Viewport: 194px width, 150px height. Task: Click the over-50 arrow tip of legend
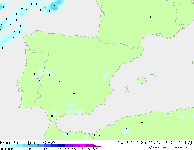tap(97, 146)
